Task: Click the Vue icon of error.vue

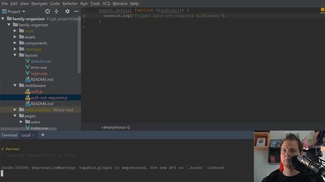Action: pyautogui.click(x=27, y=67)
